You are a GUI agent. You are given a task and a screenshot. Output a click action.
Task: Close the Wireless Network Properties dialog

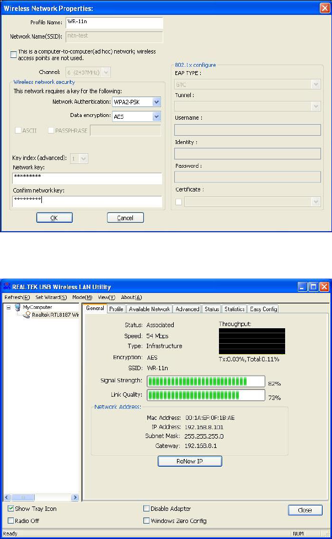click(x=325, y=8)
